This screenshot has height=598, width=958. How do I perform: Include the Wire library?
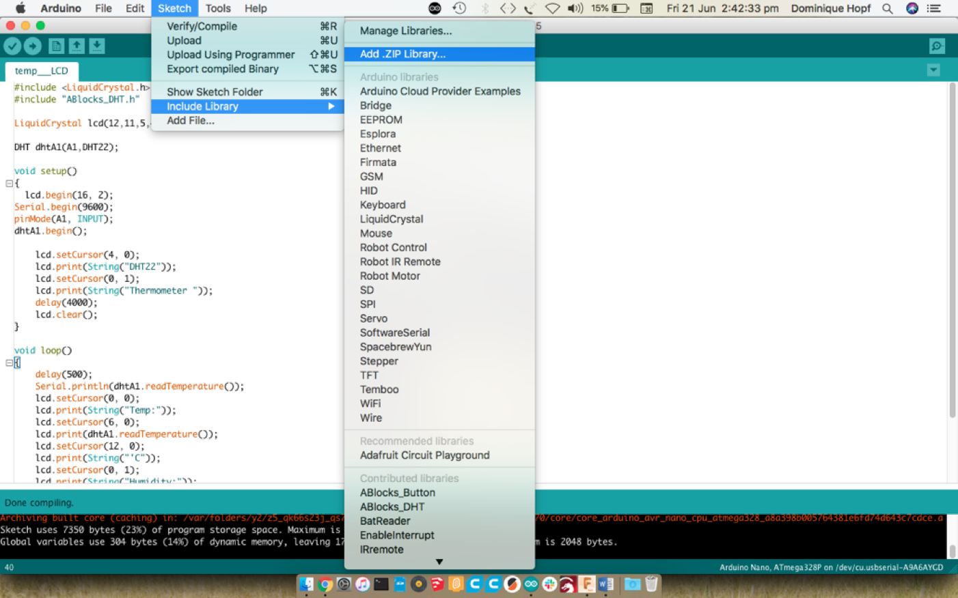pos(439,418)
